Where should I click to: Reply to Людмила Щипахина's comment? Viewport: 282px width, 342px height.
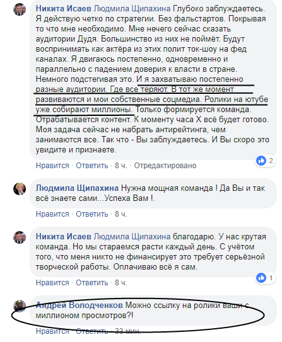(x=92, y=214)
